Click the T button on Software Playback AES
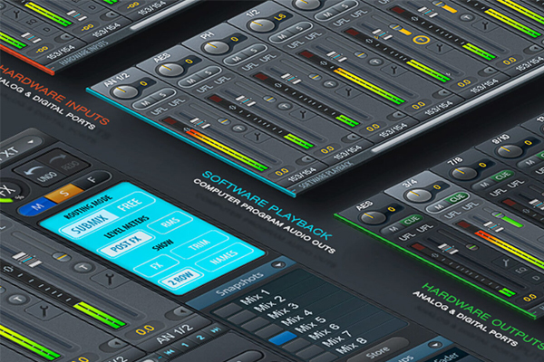Image resolution: width=544 pixels, height=362 pixels. (x=284, y=106)
